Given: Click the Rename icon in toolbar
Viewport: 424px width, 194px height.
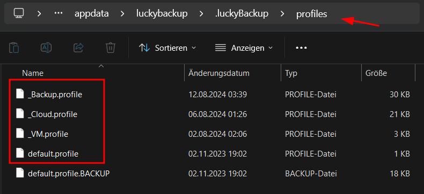Looking at the screenshot, I should tap(46, 48).
